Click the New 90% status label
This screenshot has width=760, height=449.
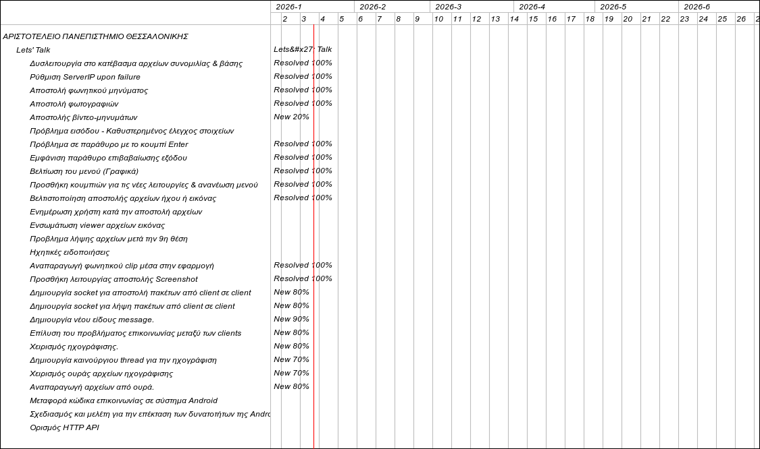point(291,320)
